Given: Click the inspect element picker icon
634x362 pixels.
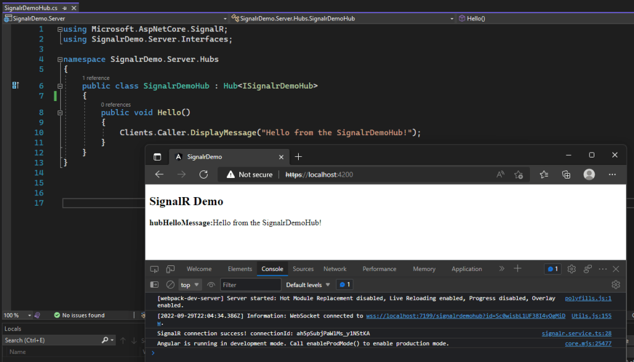Looking at the screenshot, I should tap(154, 269).
